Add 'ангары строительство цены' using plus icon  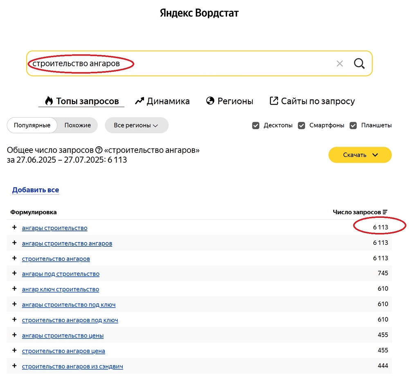pyautogui.click(x=14, y=335)
